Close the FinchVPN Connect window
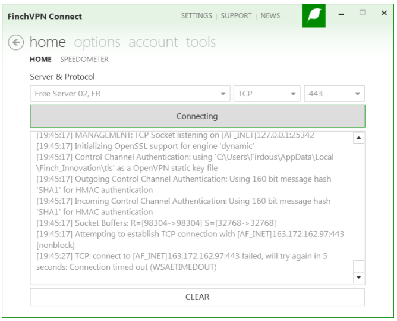 pyautogui.click(x=384, y=13)
